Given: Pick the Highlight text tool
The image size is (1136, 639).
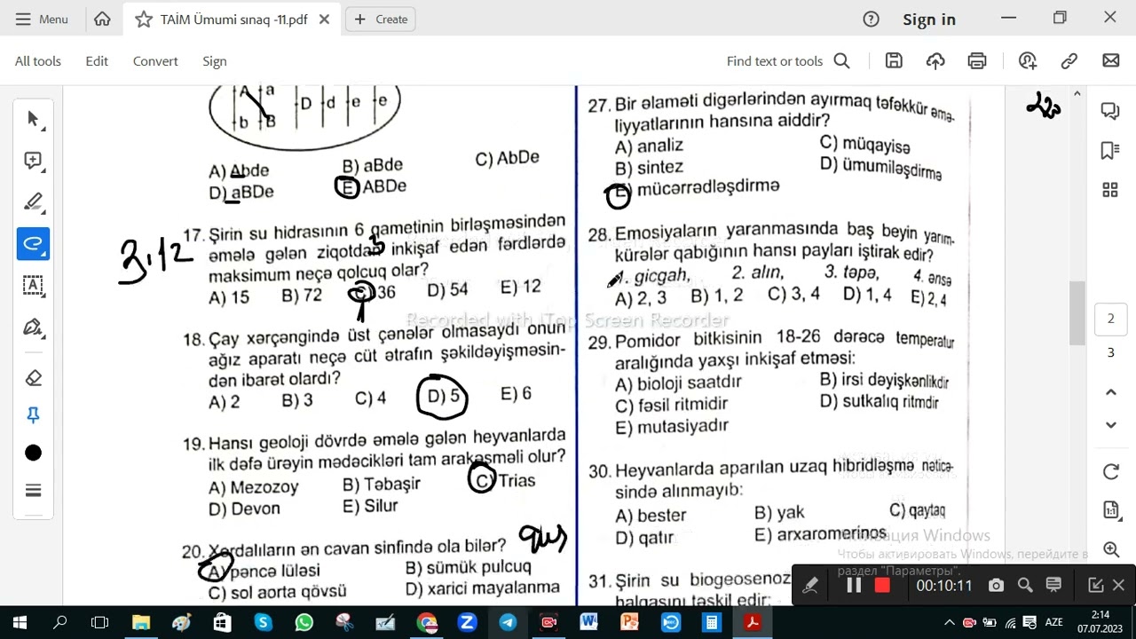Looking at the screenshot, I should pyautogui.click(x=33, y=201).
